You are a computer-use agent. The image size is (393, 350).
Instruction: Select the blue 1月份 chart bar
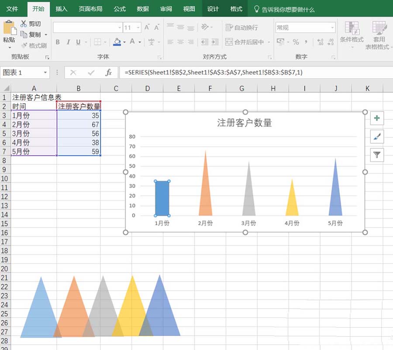[162, 198]
